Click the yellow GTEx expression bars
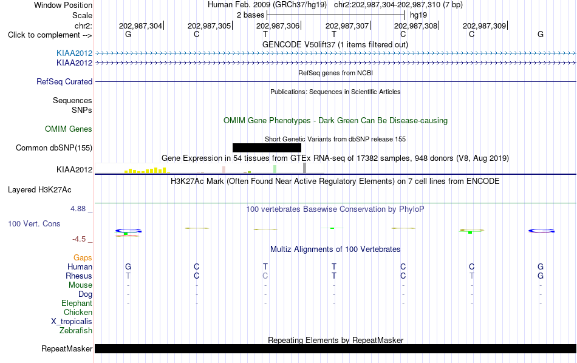 (x=146, y=171)
